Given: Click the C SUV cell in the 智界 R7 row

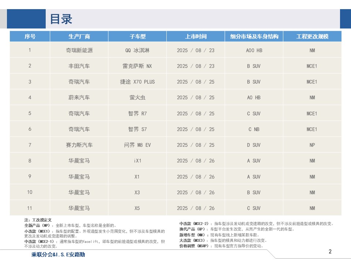Looking at the screenshot, I should tap(254, 113).
